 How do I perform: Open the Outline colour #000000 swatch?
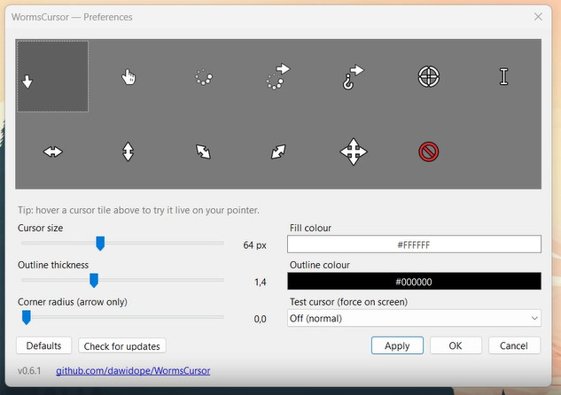[414, 282]
